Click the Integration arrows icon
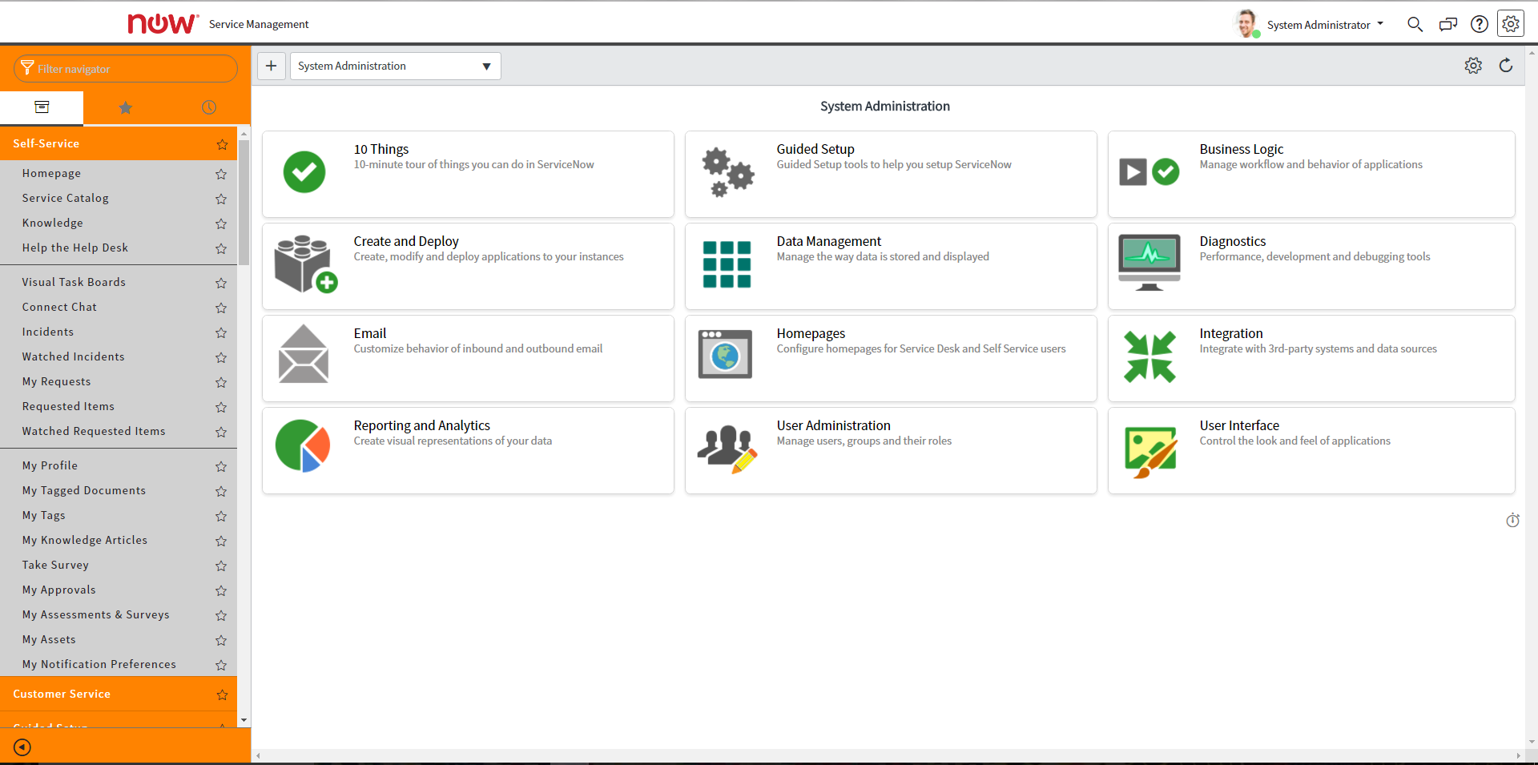 click(1149, 356)
